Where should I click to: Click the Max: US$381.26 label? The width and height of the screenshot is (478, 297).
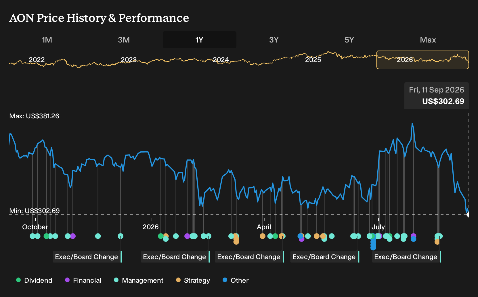[x=34, y=116]
